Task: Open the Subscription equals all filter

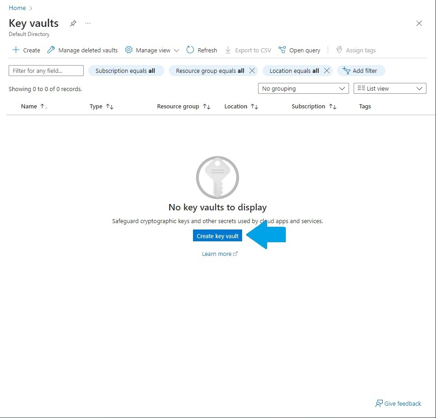Action: (126, 71)
